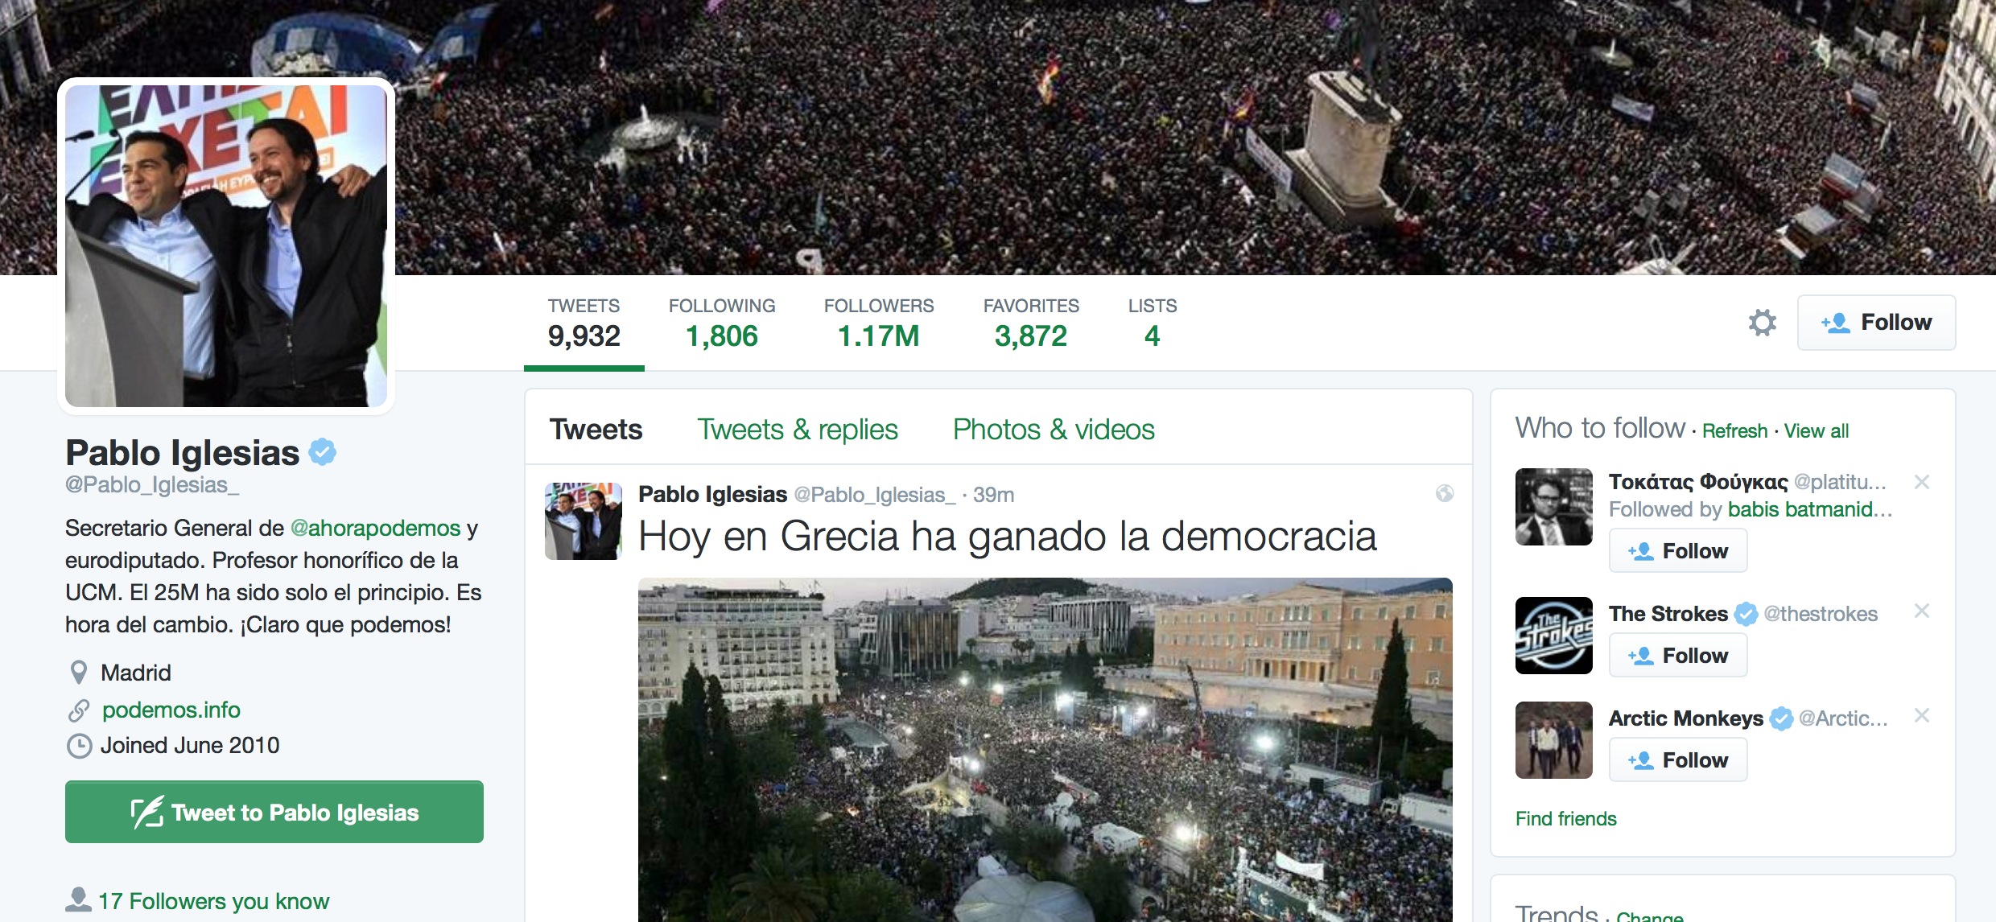Open podemos.info website link

(x=171, y=710)
